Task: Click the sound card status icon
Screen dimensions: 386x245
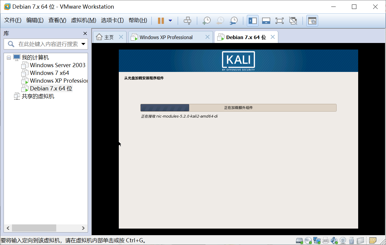Action: tap(334, 240)
